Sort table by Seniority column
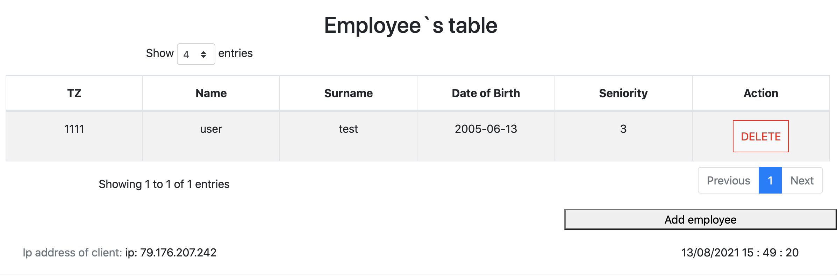Image resolution: width=837 pixels, height=276 pixels. click(x=623, y=93)
